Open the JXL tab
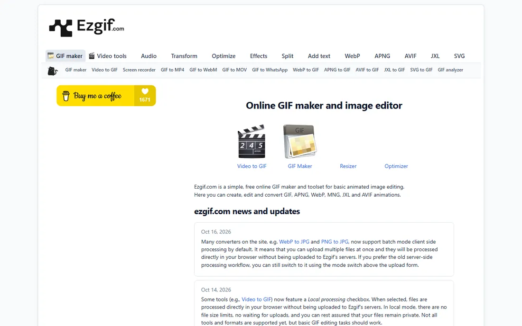The image size is (522, 326). tap(435, 56)
